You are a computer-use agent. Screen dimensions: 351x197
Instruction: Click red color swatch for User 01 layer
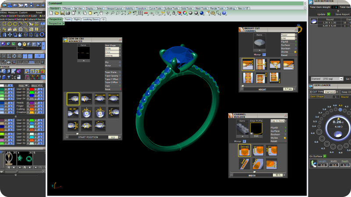[x=32, y=89]
